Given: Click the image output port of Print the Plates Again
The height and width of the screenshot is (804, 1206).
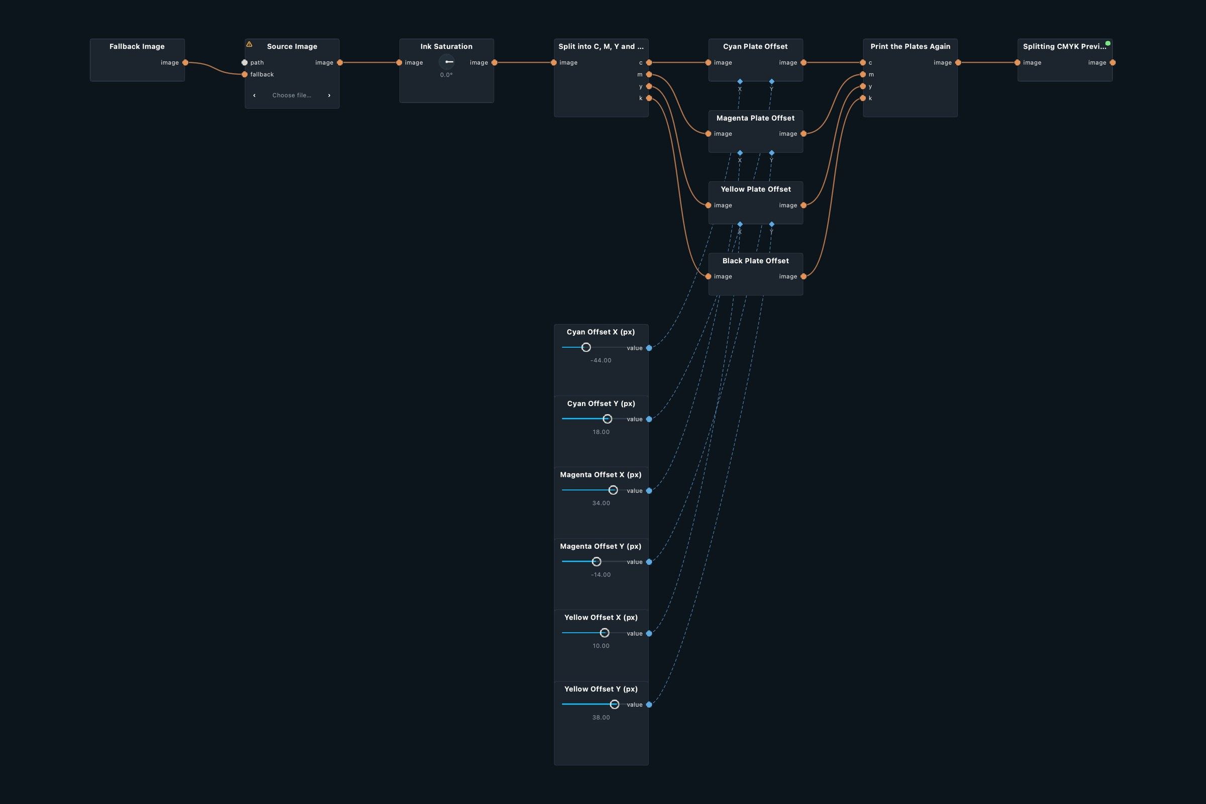Looking at the screenshot, I should 958,62.
